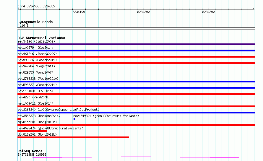The width and height of the screenshot is (263, 161).
Task: Click the blue nsv593627 variant bar
Action: pyautogui.click(x=136, y=88)
